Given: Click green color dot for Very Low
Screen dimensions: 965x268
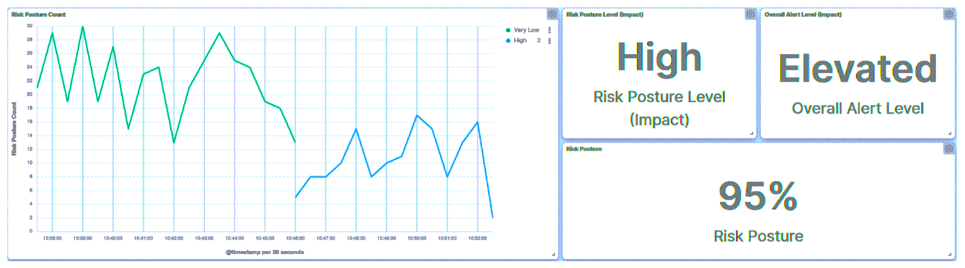Looking at the screenshot, I should coord(508,30).
